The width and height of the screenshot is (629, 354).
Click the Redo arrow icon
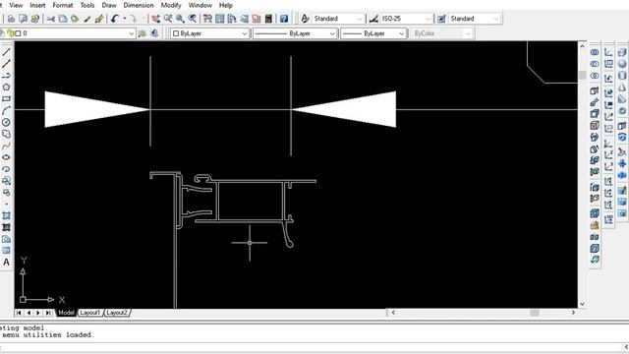point(134,19)
